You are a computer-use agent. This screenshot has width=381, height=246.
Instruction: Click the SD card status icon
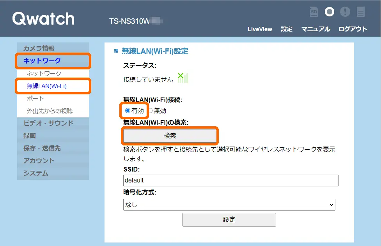(314, 12)
